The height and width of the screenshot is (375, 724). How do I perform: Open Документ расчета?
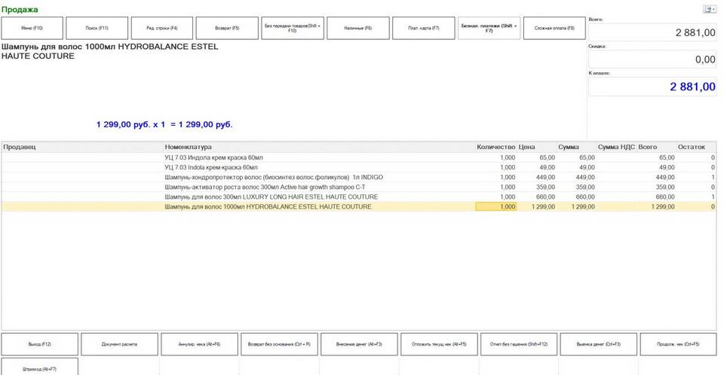coord(119,344)
